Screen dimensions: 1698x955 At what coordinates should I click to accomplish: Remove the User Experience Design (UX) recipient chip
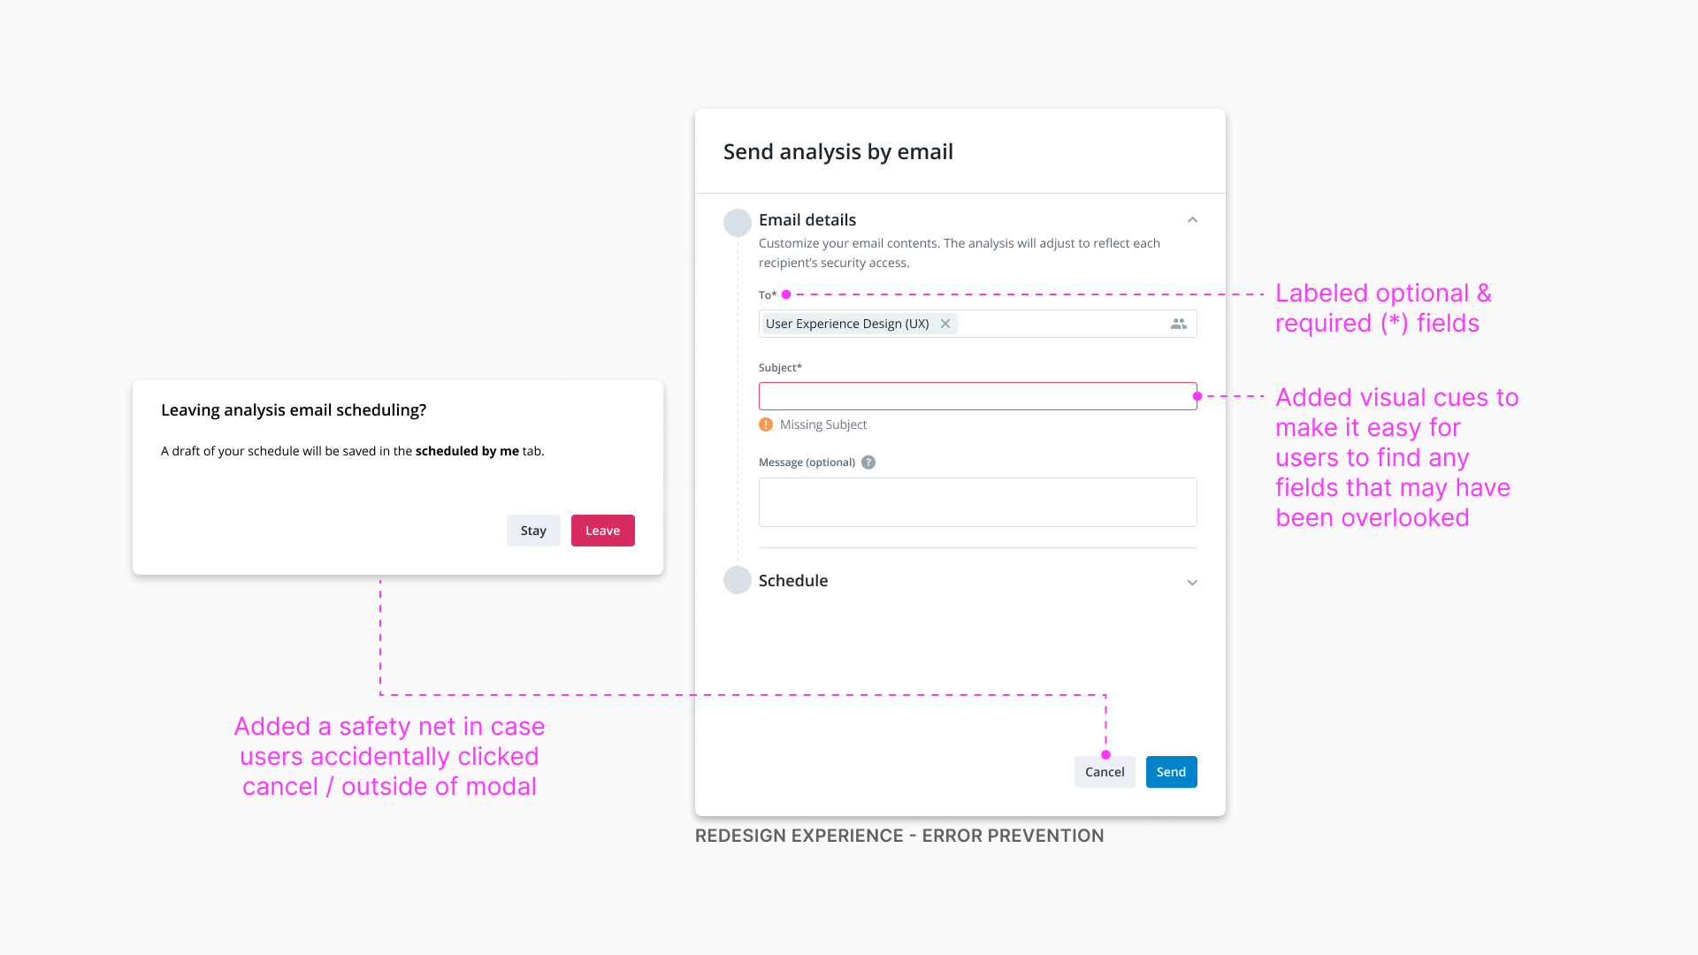pyautogui.click(x=945, y=324)
